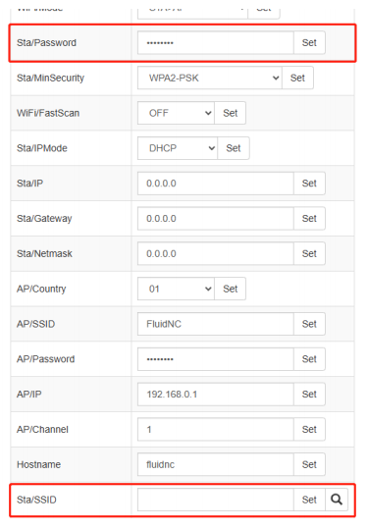Focus the AP/Channel input field
The height and width of the screenshot is (529, 368).
click(x=216, y=429)
